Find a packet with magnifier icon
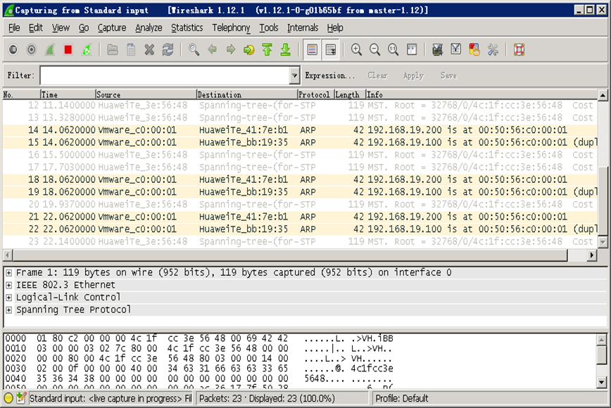 click(x=194, y=50)
